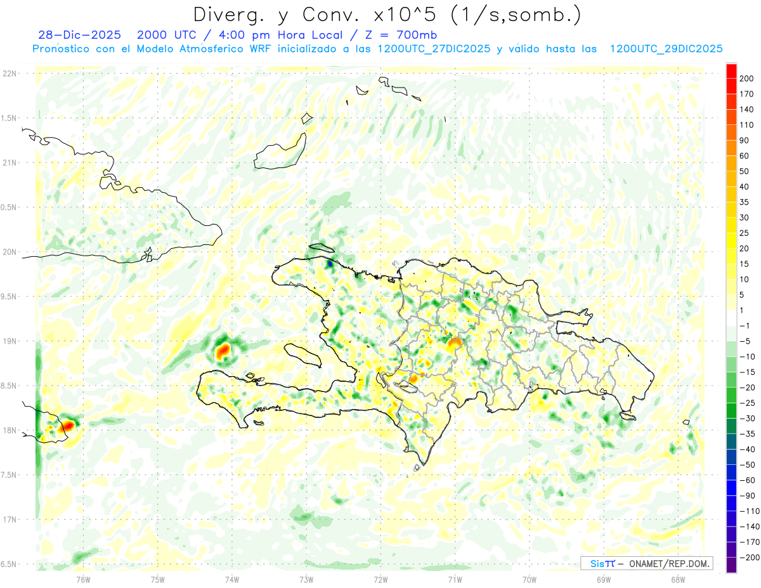Viewport: 761px width, 588px height.
Task: Click the '18N' latitude label
Action: tap(10, 431)
